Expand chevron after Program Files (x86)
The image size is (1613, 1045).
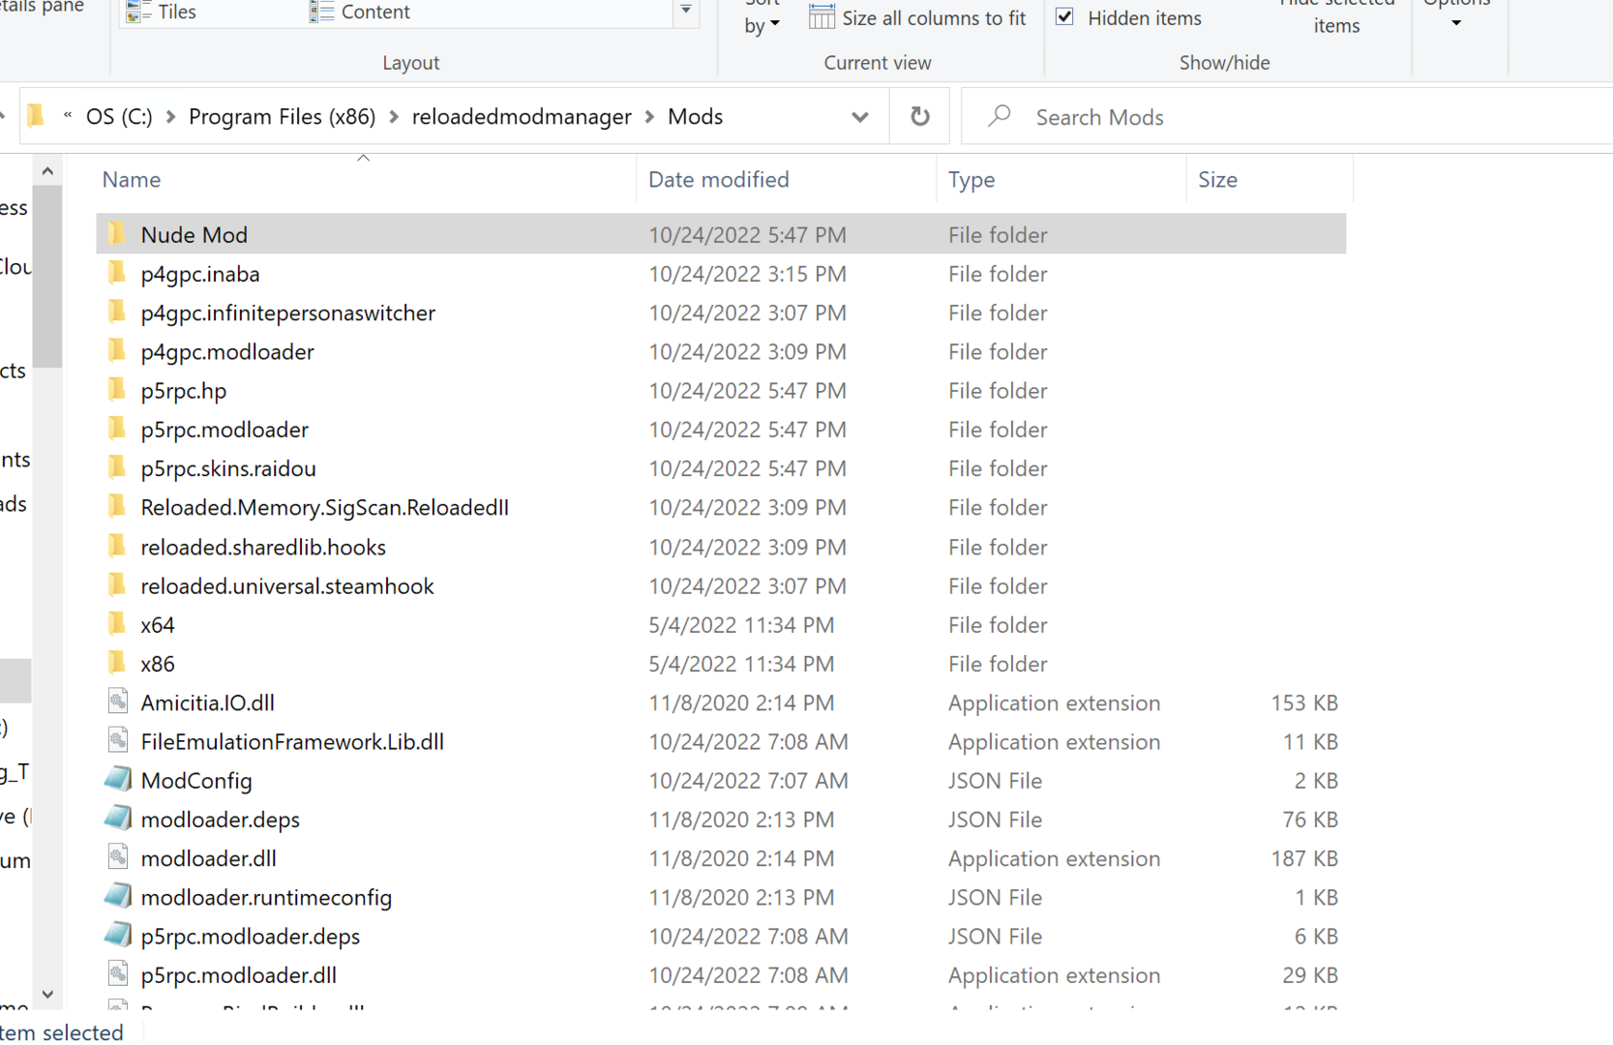pyautogui.click(x=394, y=117)
